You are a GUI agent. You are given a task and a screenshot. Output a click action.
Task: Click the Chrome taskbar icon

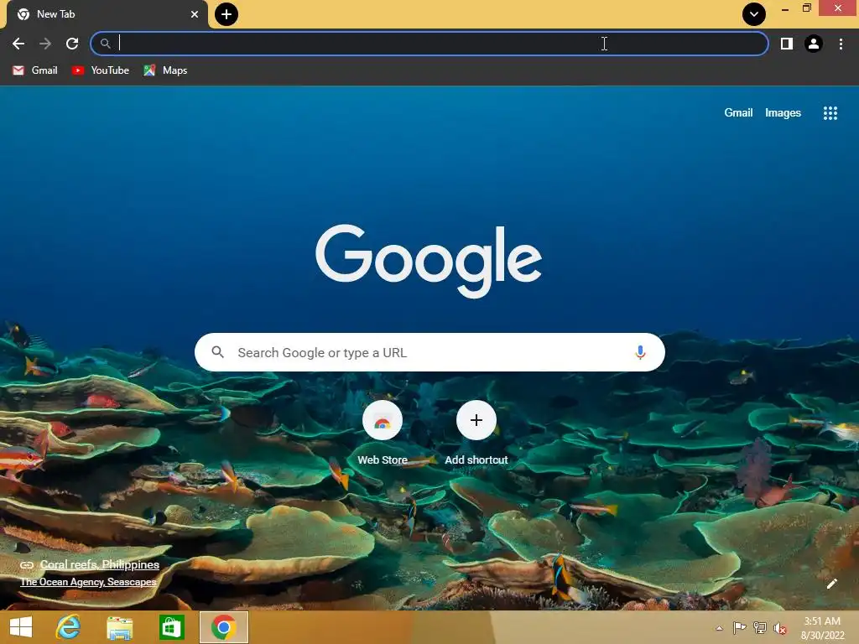point(223,627)
